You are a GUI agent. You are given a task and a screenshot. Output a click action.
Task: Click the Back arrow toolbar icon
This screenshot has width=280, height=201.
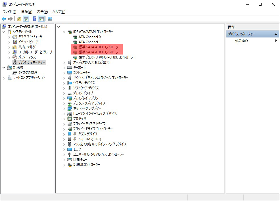click(x=4, y=19)
